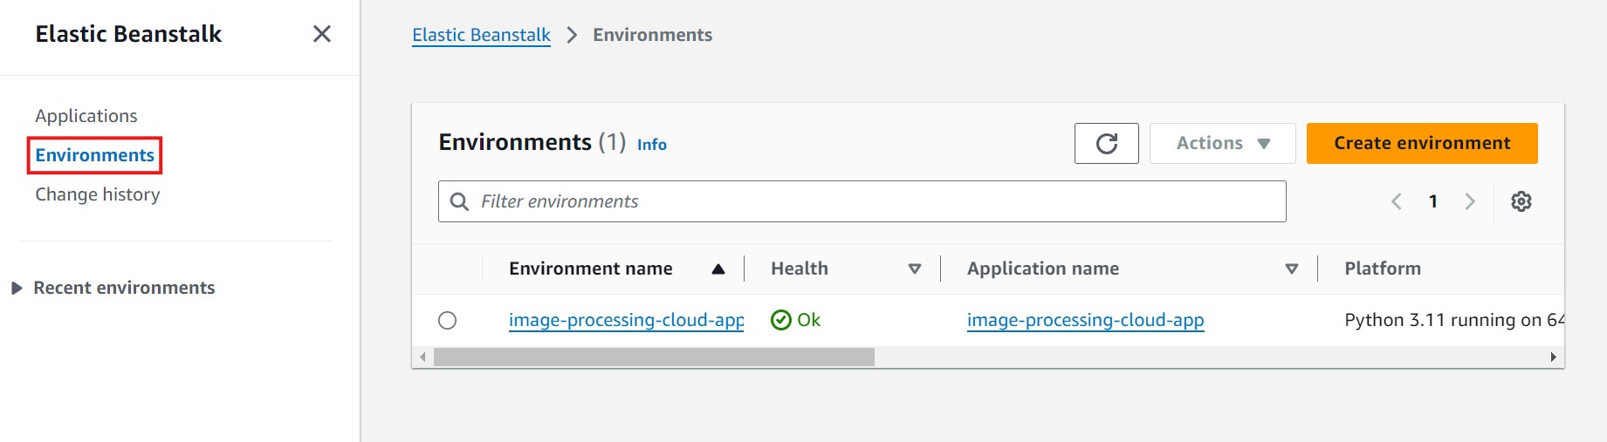Viewport: 1607px width, 442px height.
Task: Go to previous page arrow
Action: (1397, 201)
